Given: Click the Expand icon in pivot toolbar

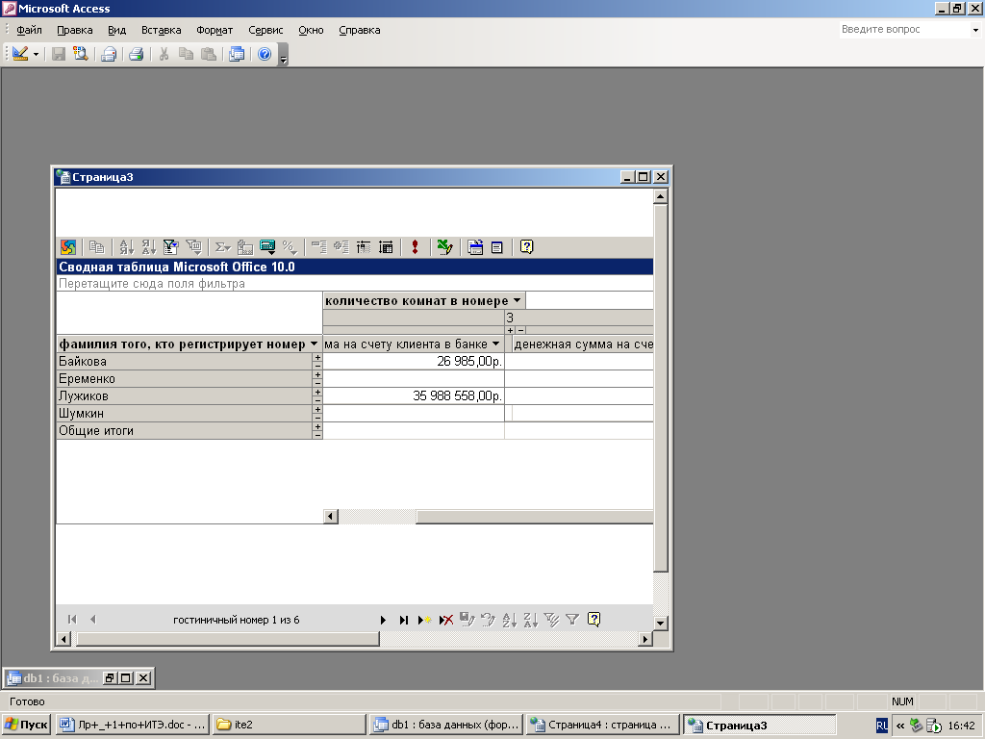Looking at the screenshot, I should tap(341, 247).
